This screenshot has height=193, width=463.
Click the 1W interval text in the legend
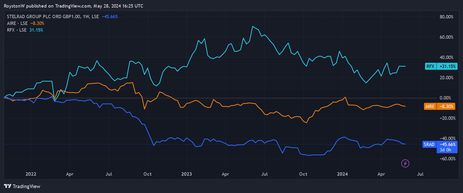(x=86, y=17)
